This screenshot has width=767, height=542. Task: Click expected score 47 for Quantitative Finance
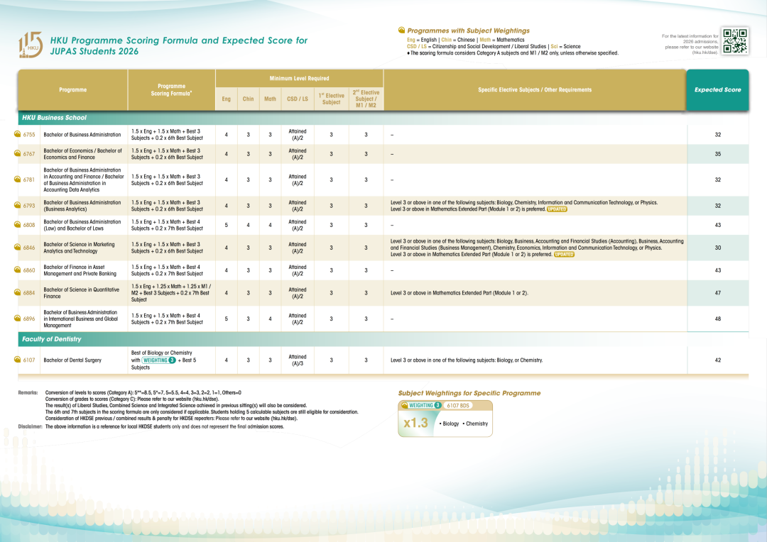click(717, 293)
